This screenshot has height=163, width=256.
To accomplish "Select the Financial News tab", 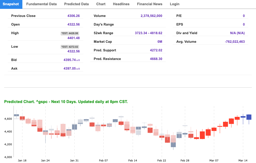I will pos(150,4).
